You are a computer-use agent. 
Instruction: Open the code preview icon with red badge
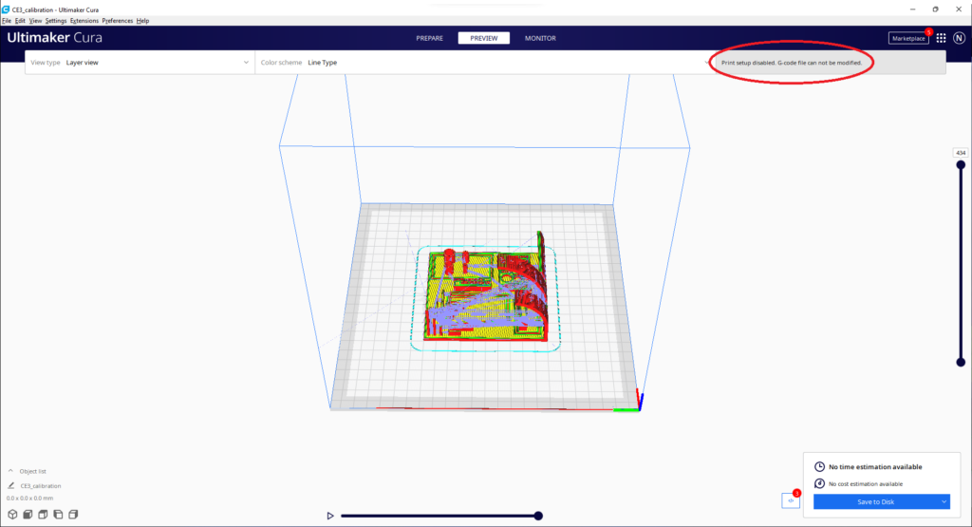click(791, 500)
